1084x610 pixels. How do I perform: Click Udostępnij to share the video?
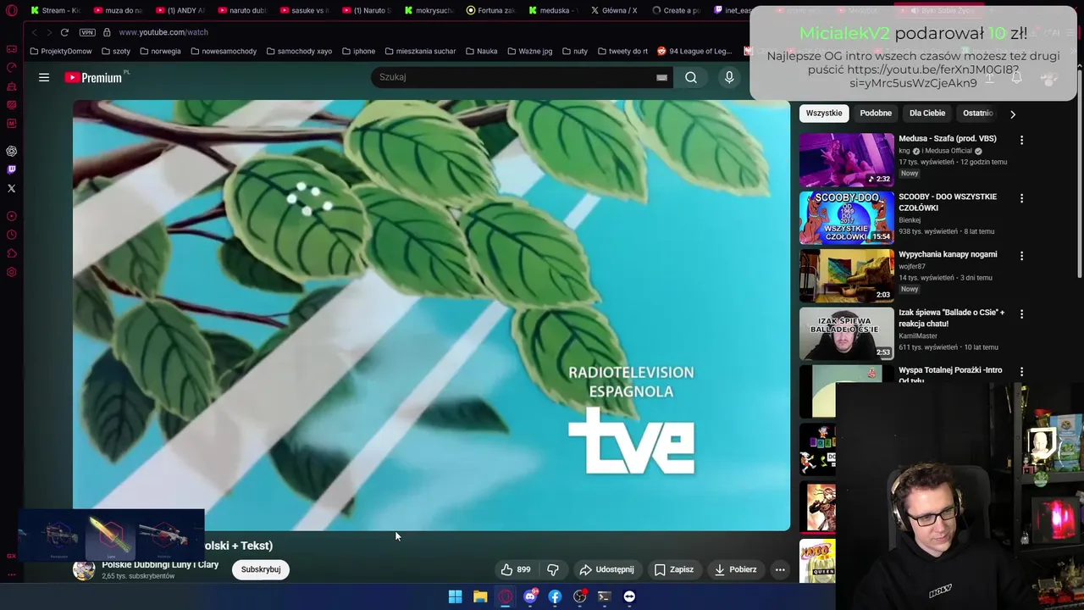click(x=606, y=569)
